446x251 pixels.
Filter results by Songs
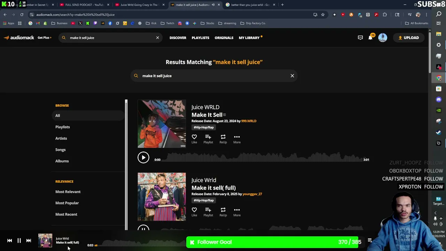[60, 150]
